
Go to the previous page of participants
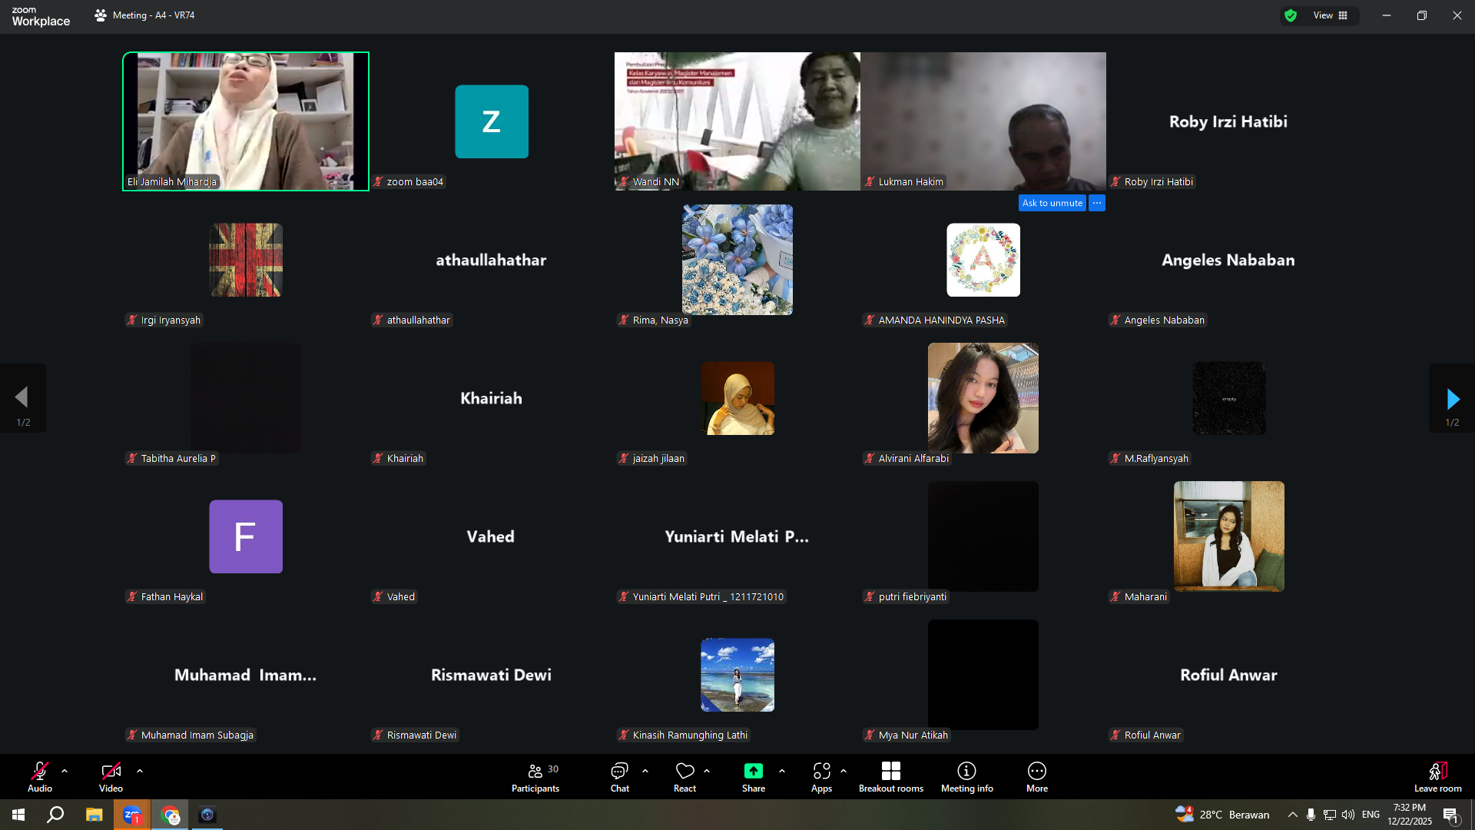point(23,398)
